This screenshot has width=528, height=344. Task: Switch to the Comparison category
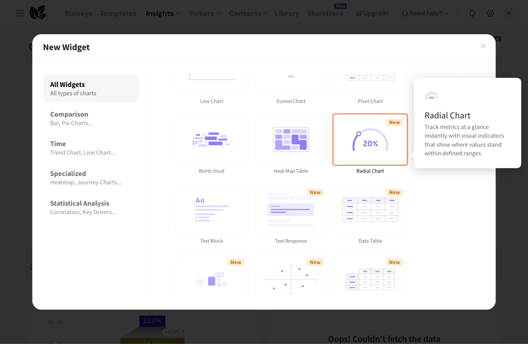pos(91,119)
